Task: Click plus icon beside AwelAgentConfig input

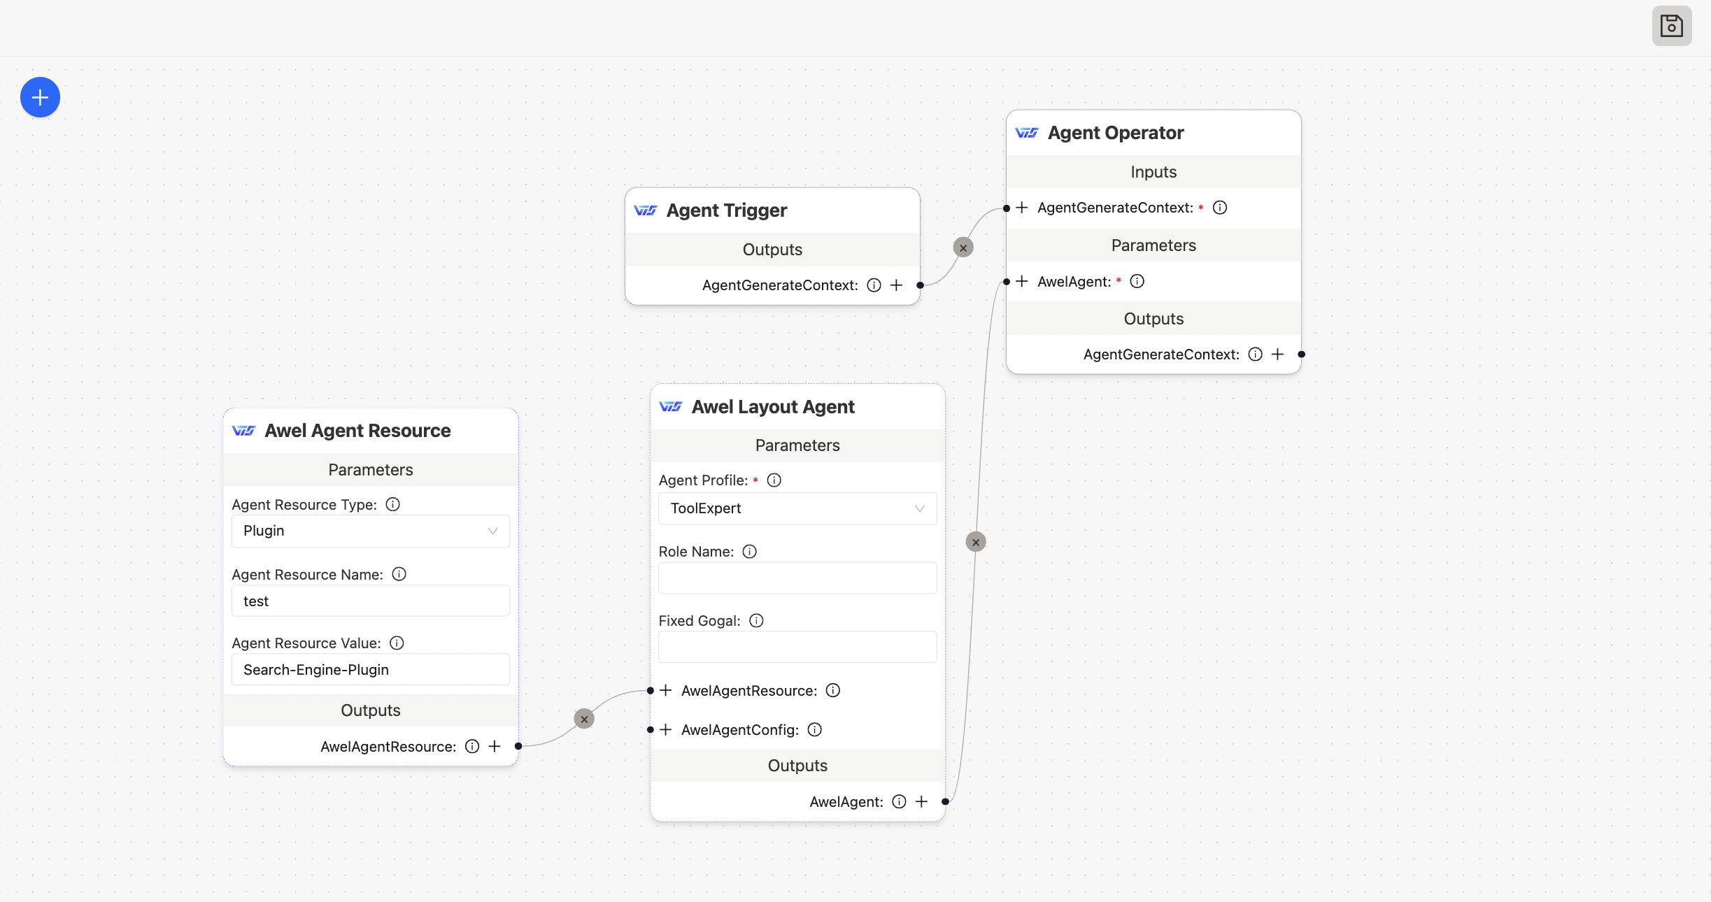Action: click(666, 730)
